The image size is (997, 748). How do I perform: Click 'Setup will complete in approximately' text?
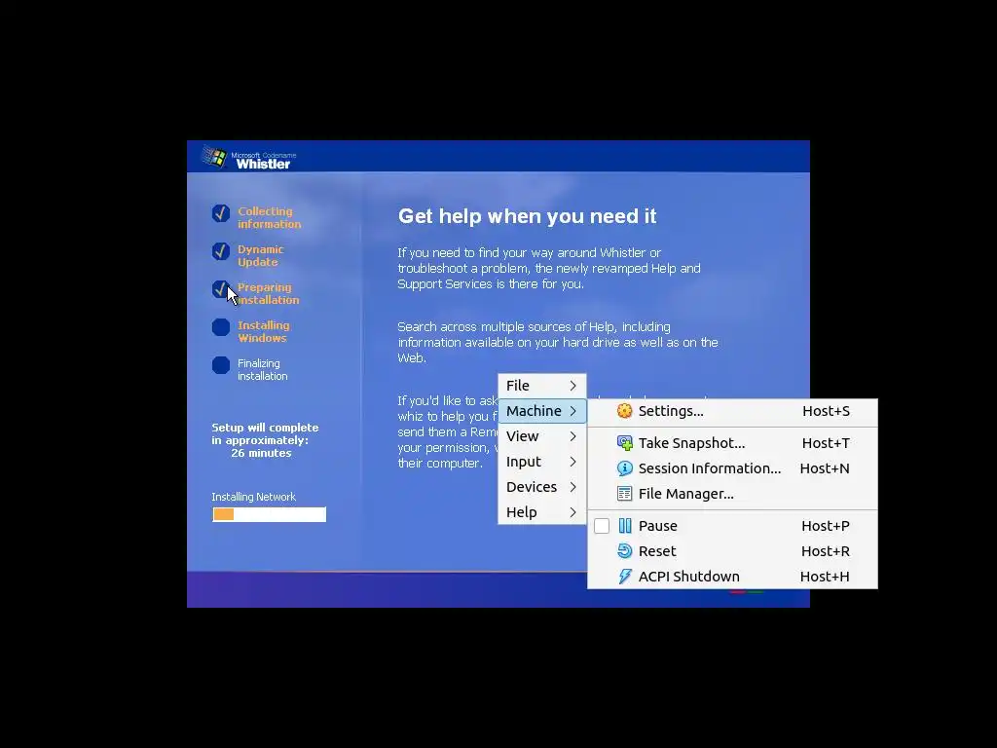[265, 433]
